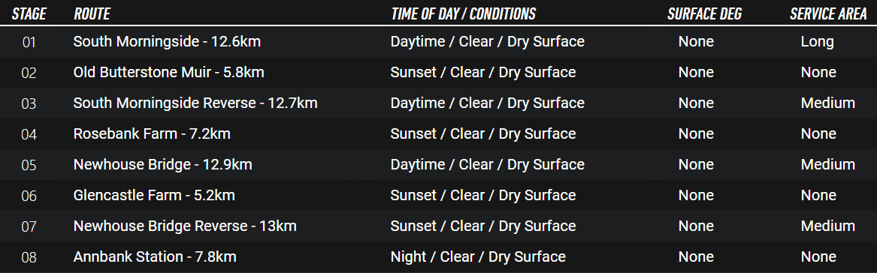Select the TIME OF DAY / CONDITIONS header
The height and width of the screenshot is (273, 877).
(463, 14)
